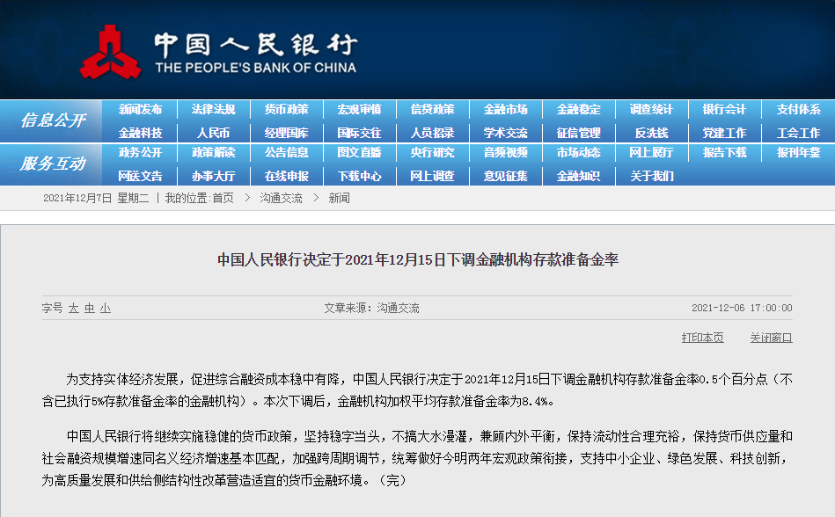Viewport: 835px width, 517px height.
Task: Set font size to 中 (medium)
Action: click(x=90, y=309)
